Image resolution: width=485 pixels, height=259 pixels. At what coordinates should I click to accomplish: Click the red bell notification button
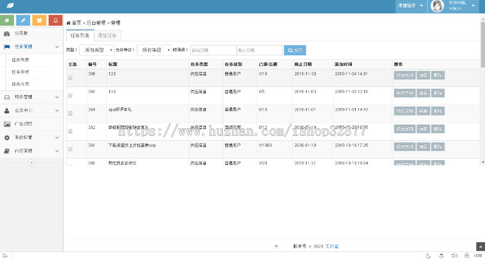[x=56, y=20]
